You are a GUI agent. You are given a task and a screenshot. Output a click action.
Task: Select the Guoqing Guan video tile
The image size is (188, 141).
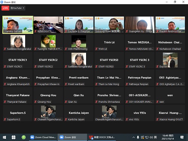tap(109, 25)
